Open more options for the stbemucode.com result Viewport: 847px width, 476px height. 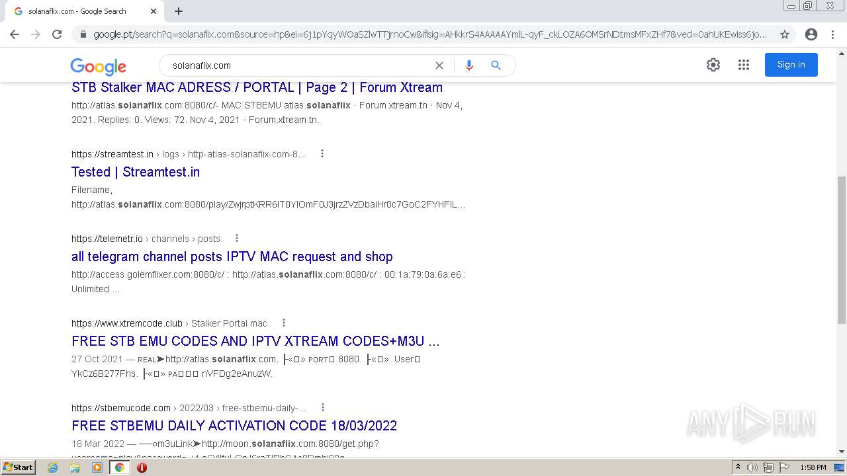point(323,407)
